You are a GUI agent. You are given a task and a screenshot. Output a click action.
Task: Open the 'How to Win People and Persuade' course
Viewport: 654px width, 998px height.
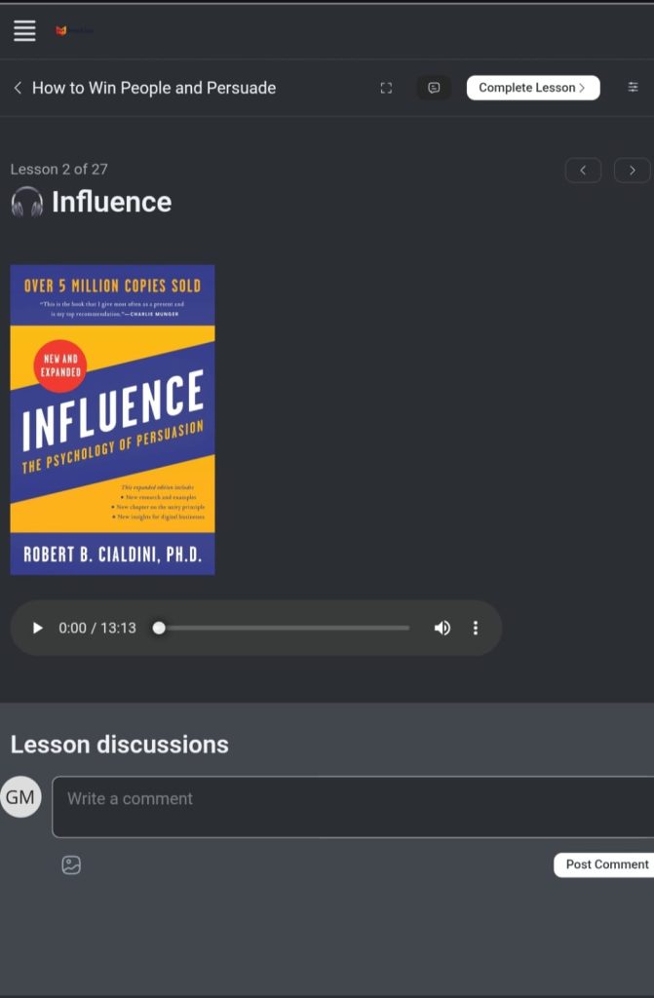pos(153,88)
